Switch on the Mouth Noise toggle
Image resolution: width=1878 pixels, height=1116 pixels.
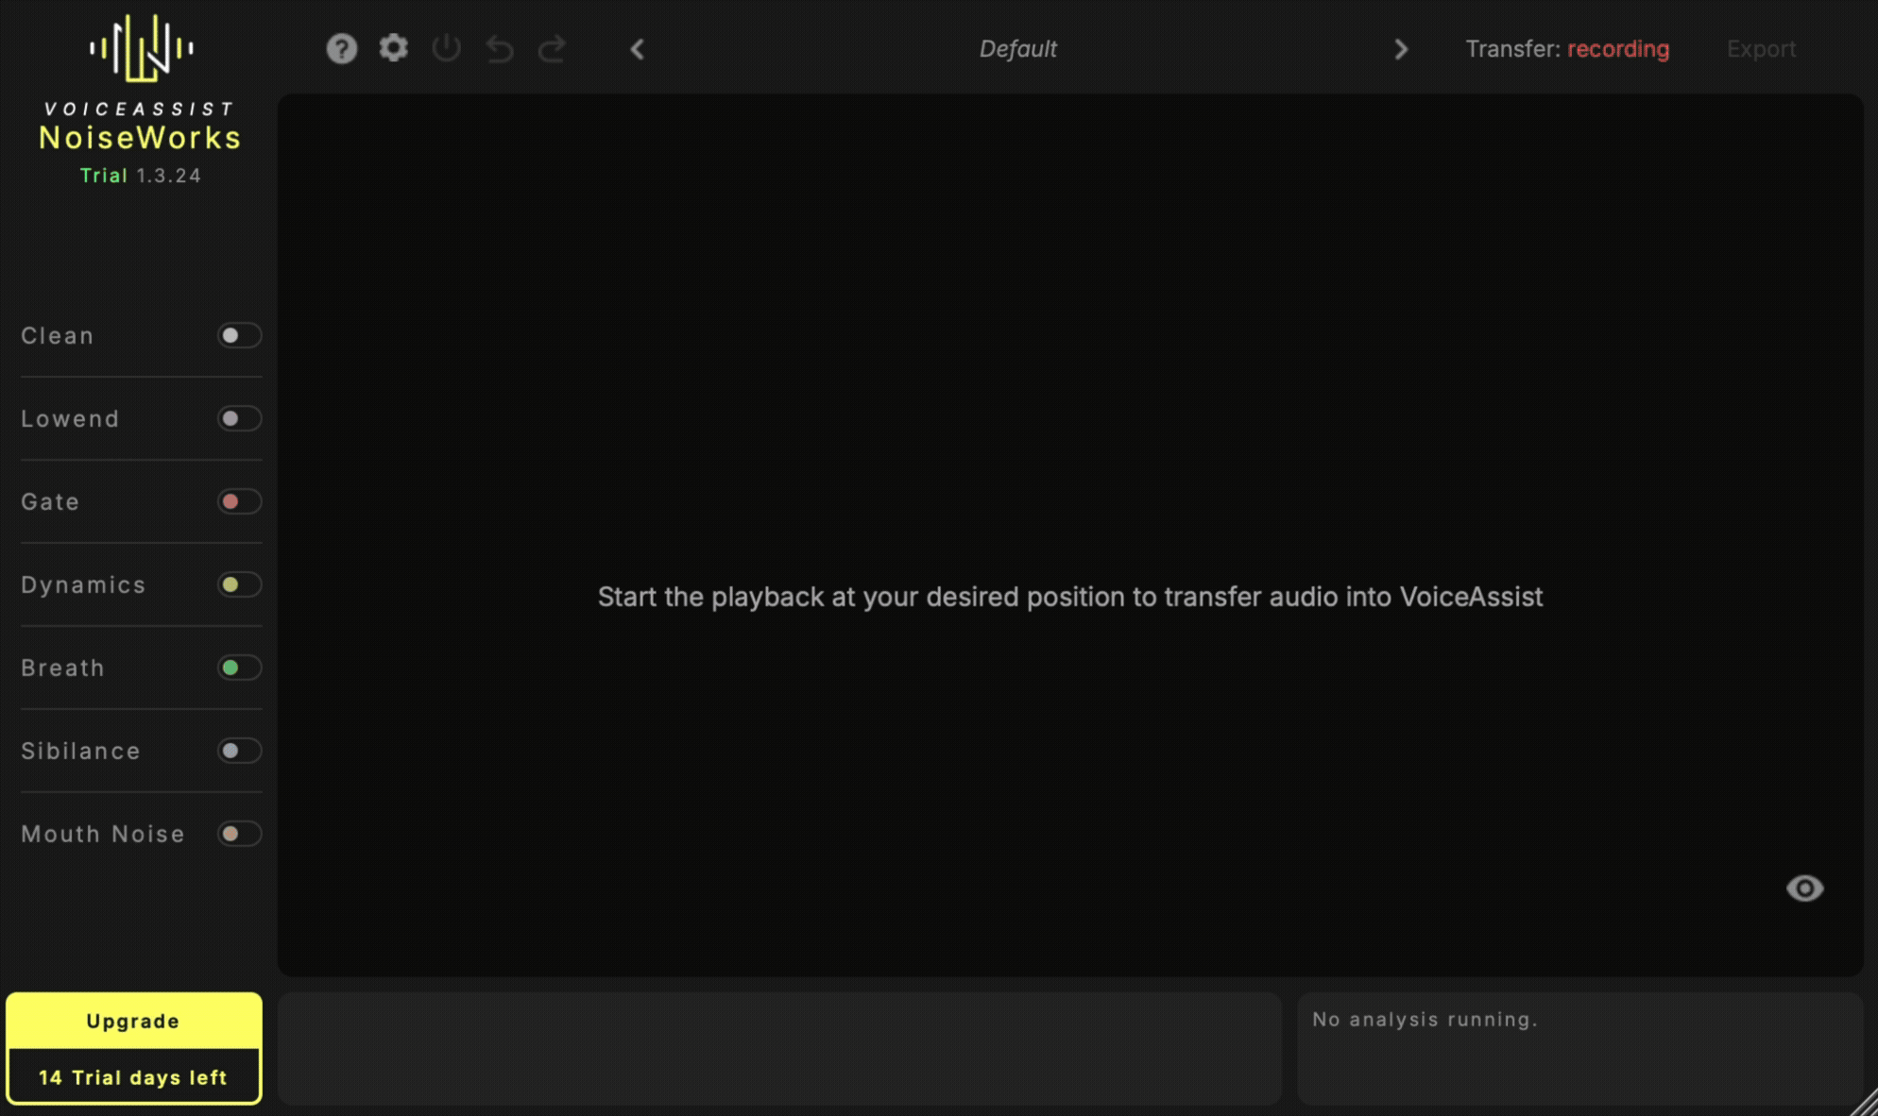click(x=239, y=834)
